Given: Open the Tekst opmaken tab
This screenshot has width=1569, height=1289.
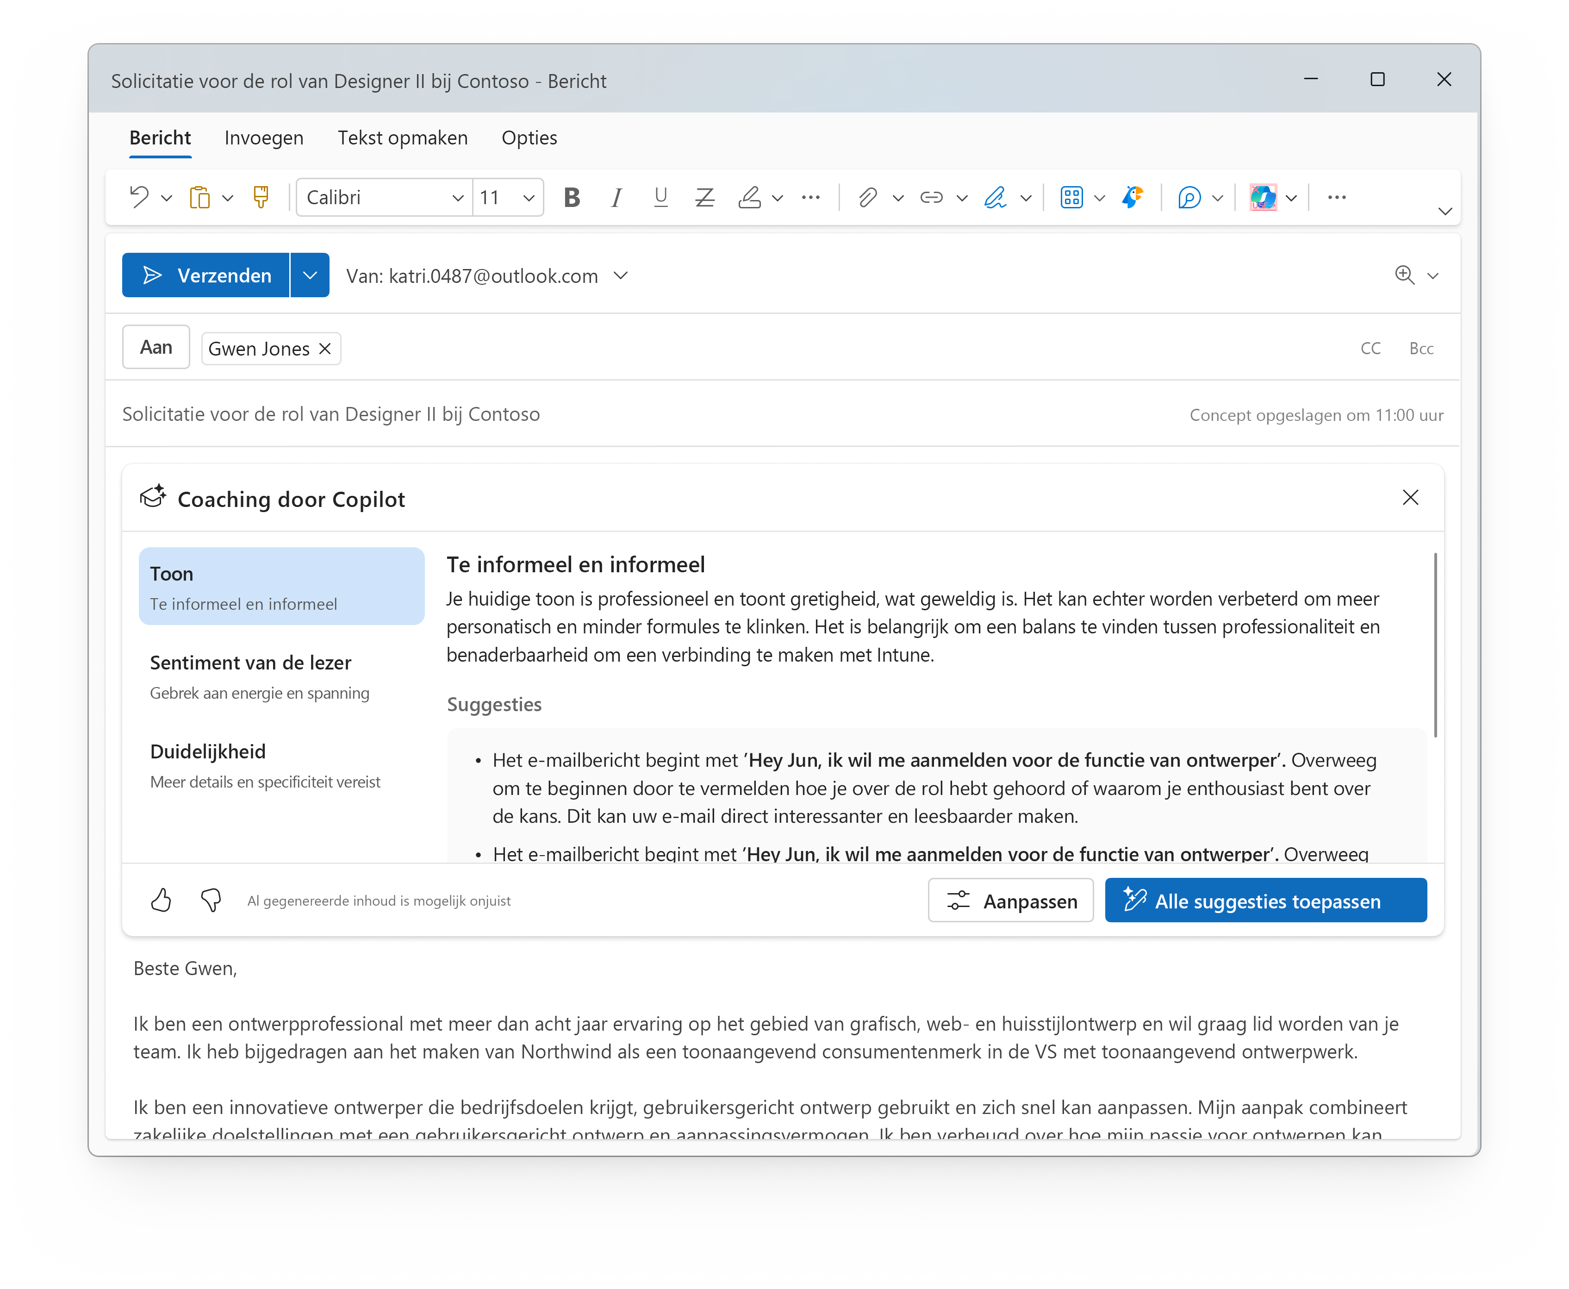Looking at the screenshot, I should click(x=403, y=138).
